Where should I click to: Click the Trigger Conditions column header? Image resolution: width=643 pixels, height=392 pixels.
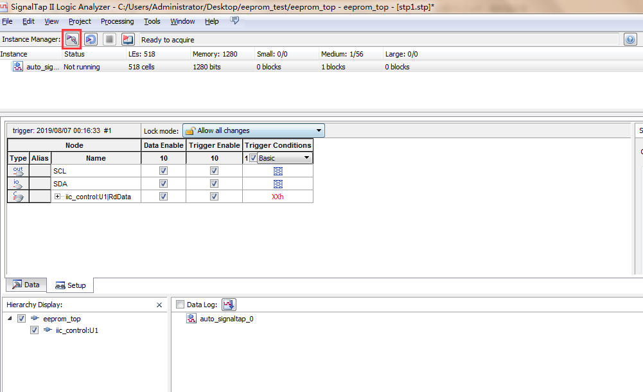[x=277, y=145]
